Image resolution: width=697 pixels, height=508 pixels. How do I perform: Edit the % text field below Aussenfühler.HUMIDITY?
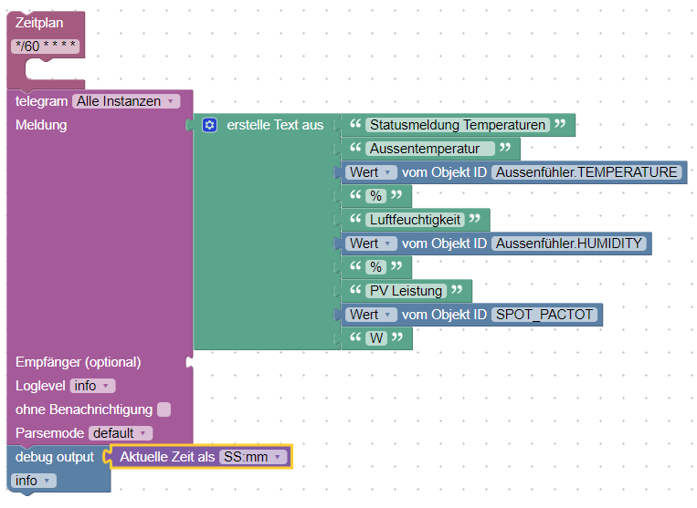tap(376, 267)
